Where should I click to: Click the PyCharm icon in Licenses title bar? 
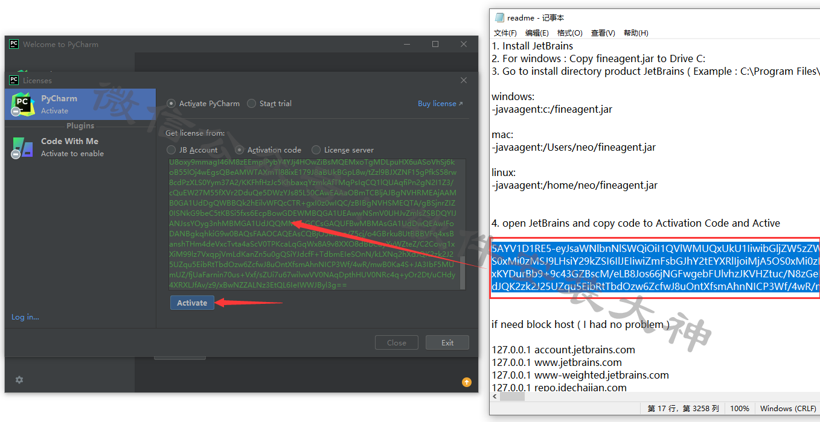14,80
